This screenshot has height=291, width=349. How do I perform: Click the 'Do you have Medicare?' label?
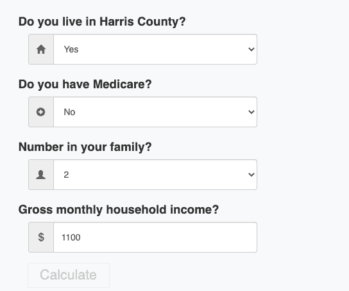[85, 84]
